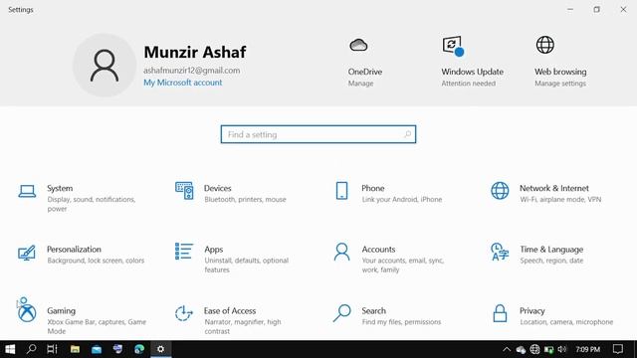Choose the Search category title
The height and width of the screenshot is (358, 637).
click(374, 311)
